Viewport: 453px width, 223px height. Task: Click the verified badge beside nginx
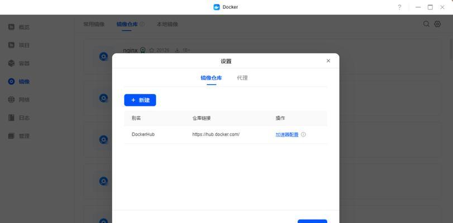143,50
